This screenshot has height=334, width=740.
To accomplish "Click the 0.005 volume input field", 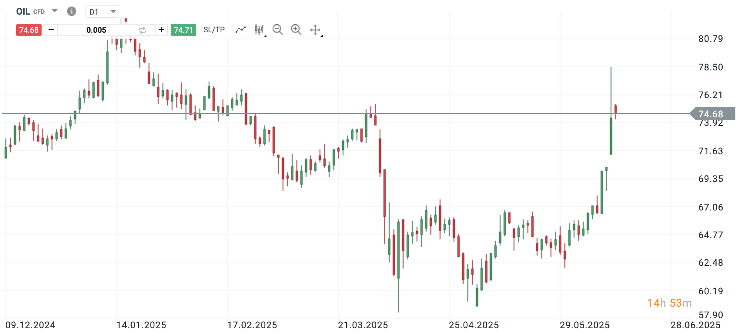I will [96, 30].
